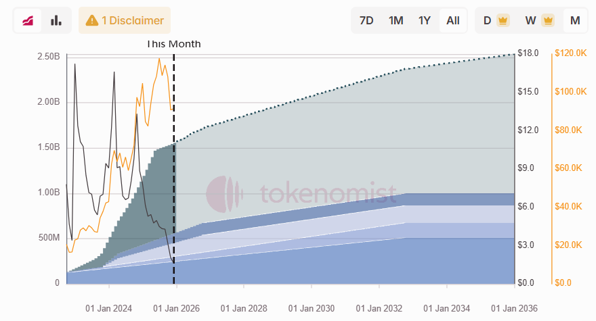
Task: Select the 1M time range
Action: point(396,20)
